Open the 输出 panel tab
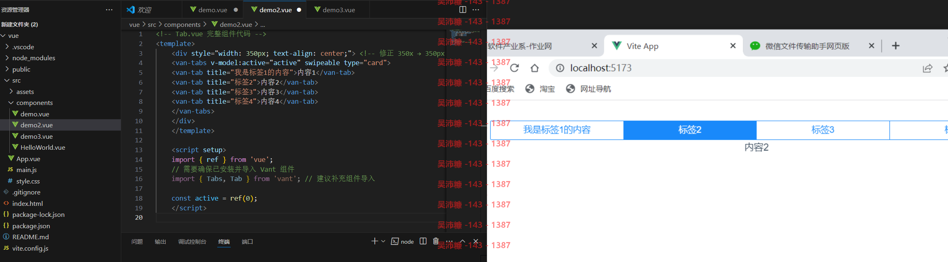The width and height of the screenshot is (948, 262). pyautogui.click(x=160, y=242)
